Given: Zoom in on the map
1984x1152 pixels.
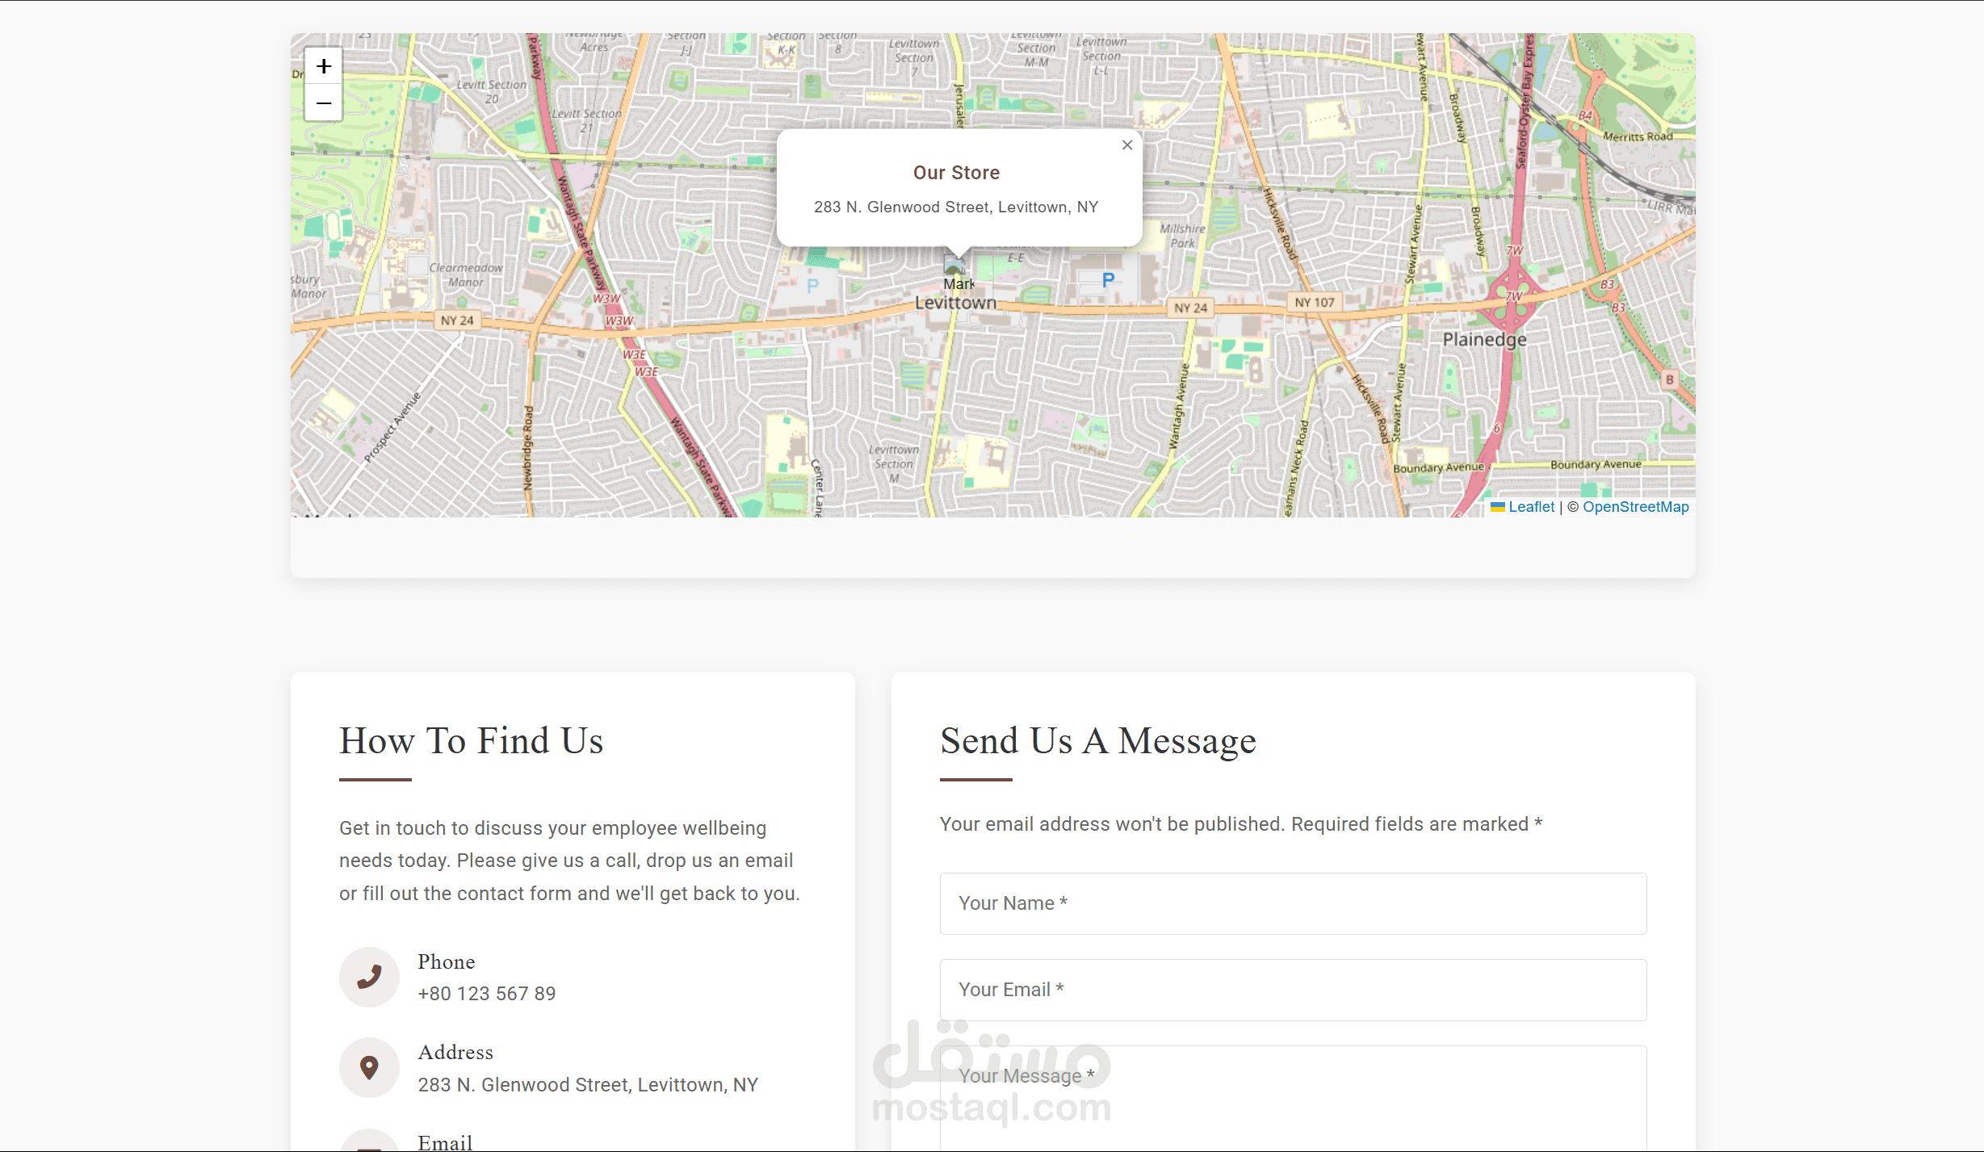Looking at the screenshot, I should point(324,66).
